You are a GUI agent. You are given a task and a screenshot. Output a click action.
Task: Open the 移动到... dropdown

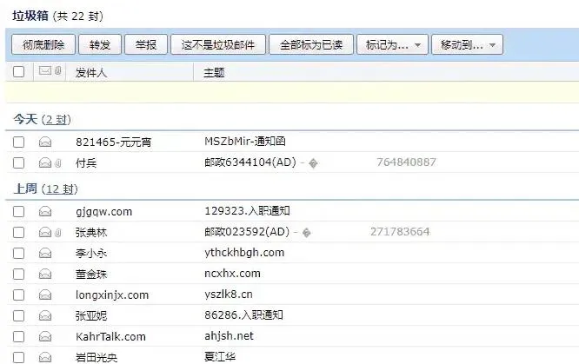point(467,44)
